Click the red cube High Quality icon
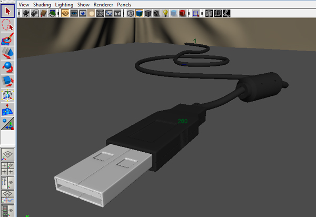The width and height of the screenshot is (316, 217). point(183,14)
